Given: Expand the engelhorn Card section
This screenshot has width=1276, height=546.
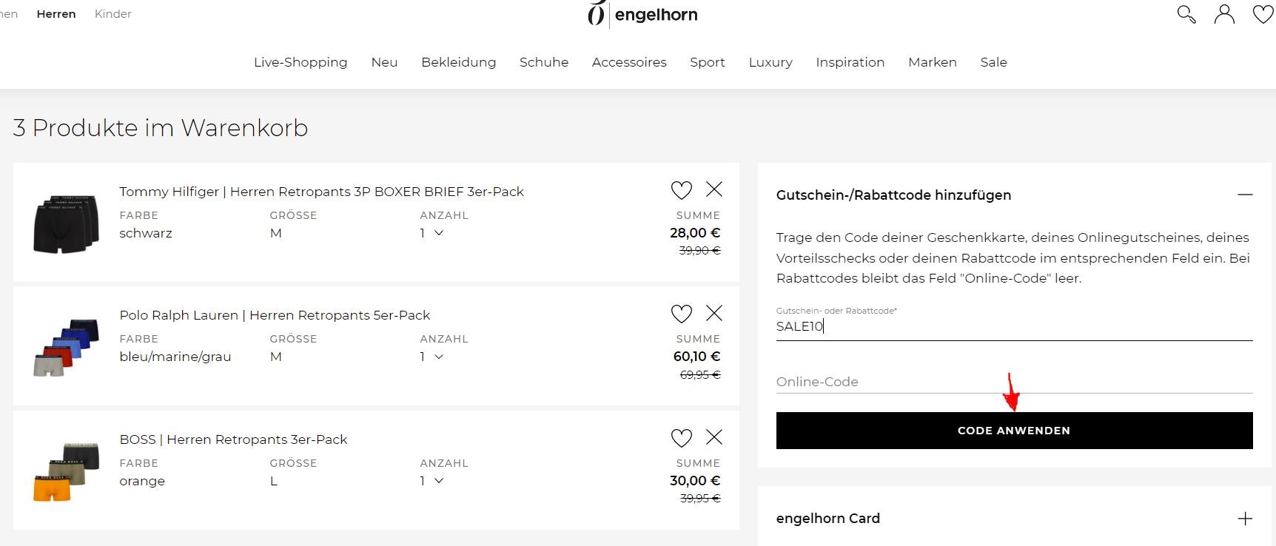Looking at the screenshot, I should pyautogui.click(x=1246, y=518).
